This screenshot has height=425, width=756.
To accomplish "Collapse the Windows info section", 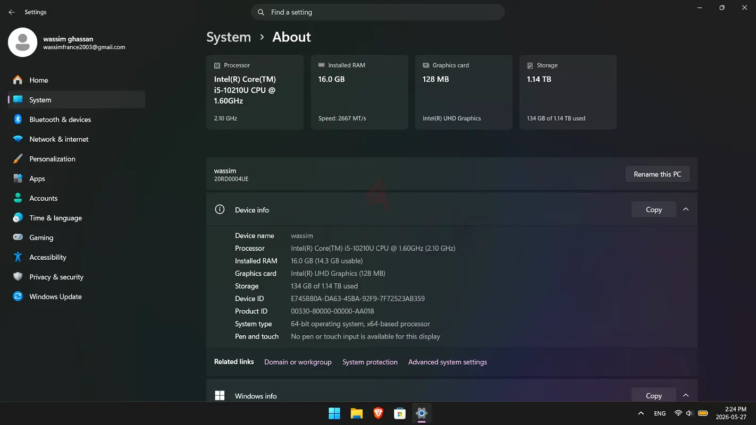I will [x=686, y=395].
